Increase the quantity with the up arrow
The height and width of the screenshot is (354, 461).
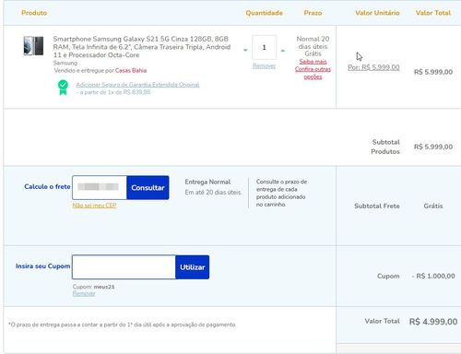click(x=283, y=50)
